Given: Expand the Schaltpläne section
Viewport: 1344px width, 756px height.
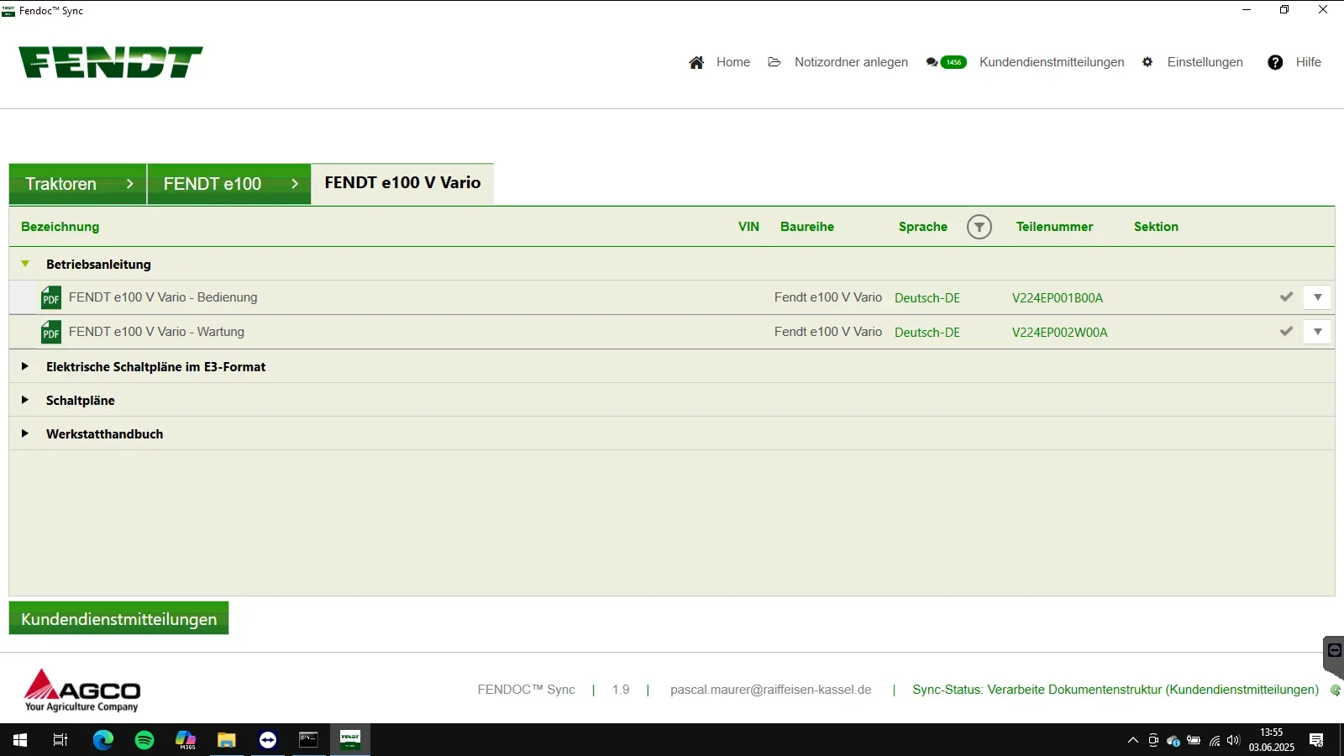Looking at the screenshot, I should 25,400.
